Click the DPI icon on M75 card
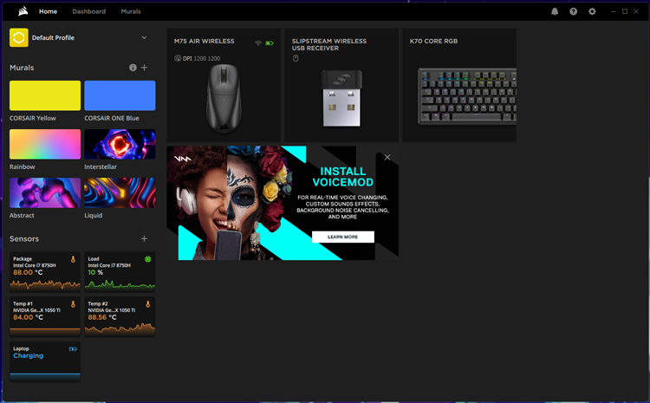Screen dimensions: 650x403 (178, 58)
